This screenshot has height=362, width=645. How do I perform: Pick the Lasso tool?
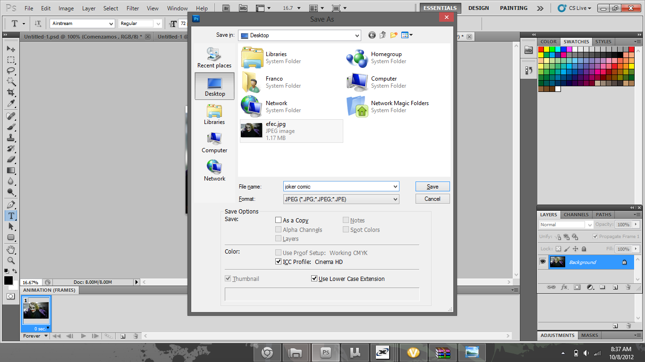tap(11, 71)
